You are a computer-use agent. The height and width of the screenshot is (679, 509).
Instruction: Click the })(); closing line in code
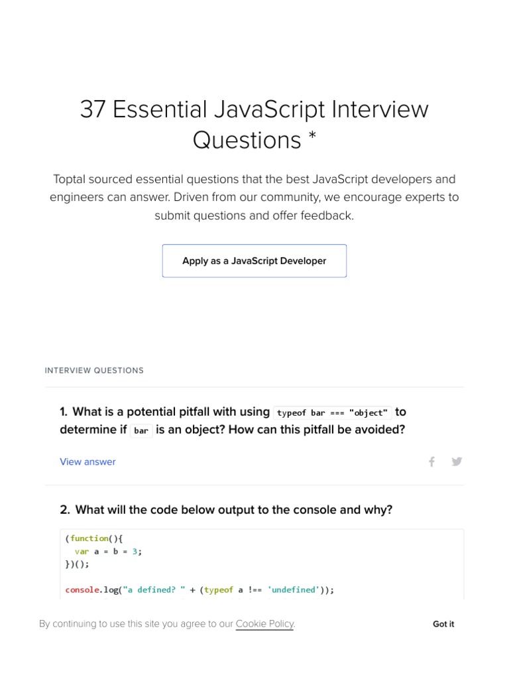(x=77, y=564)
